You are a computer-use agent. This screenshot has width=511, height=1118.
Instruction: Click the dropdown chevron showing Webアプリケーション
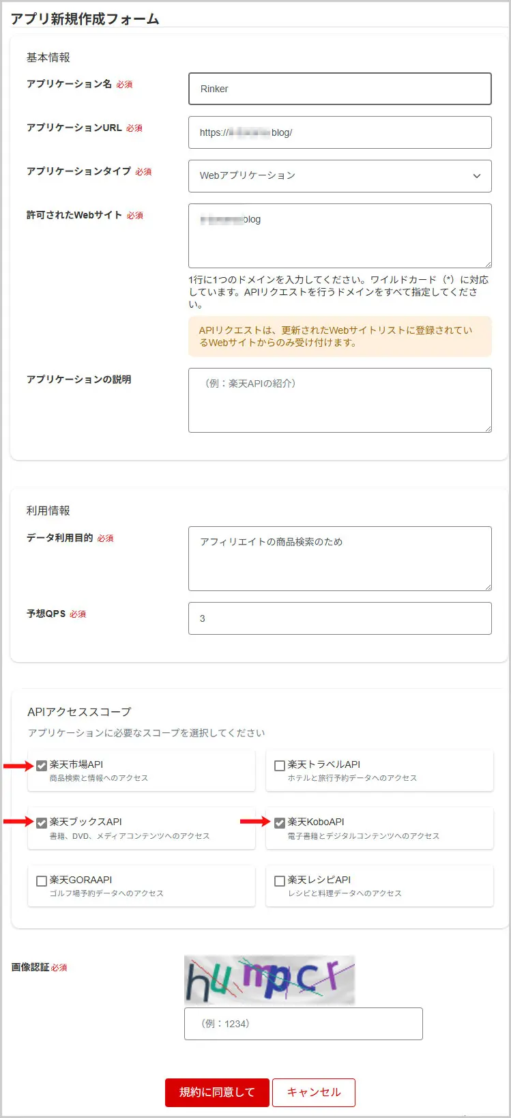point(477,176)
